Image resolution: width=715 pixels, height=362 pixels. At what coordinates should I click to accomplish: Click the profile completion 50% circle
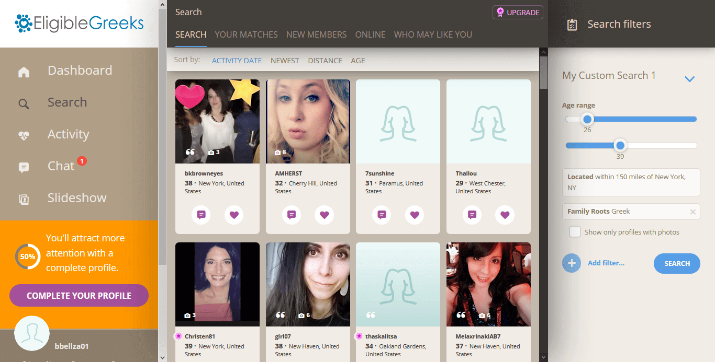(x=28, y=256)
